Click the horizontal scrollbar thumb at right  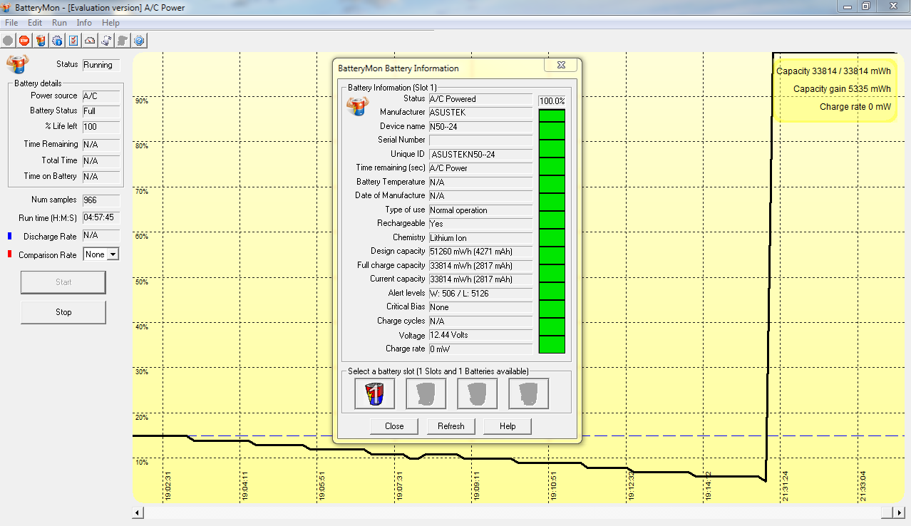(x=886, y=512)
